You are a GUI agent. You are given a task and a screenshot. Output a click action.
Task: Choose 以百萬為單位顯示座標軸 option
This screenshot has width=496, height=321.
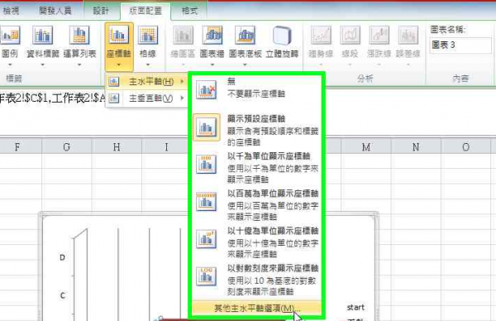(x=256, y=204)
